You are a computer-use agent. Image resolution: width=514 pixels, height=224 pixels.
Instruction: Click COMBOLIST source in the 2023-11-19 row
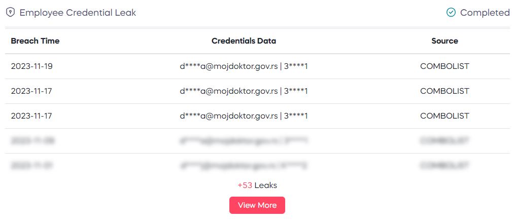(x=444, y=66)
